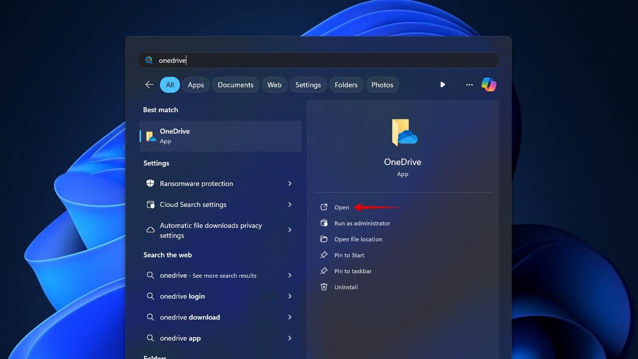Click See more search results for onedrive
Viewport: 638px width, 359px height.
click(207, 275)
